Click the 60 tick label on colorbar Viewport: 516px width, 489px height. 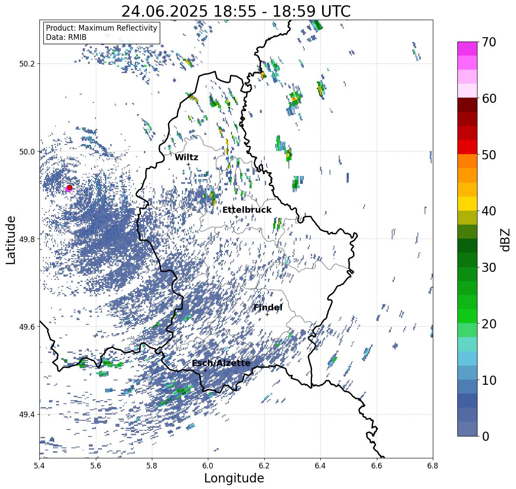pos(489,99)
